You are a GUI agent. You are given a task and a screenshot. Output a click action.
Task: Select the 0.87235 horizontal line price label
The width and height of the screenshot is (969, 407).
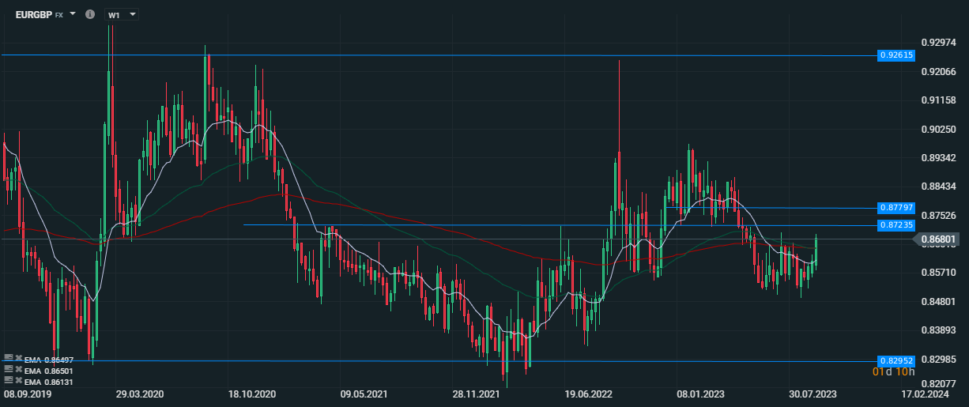pos(896,225)
